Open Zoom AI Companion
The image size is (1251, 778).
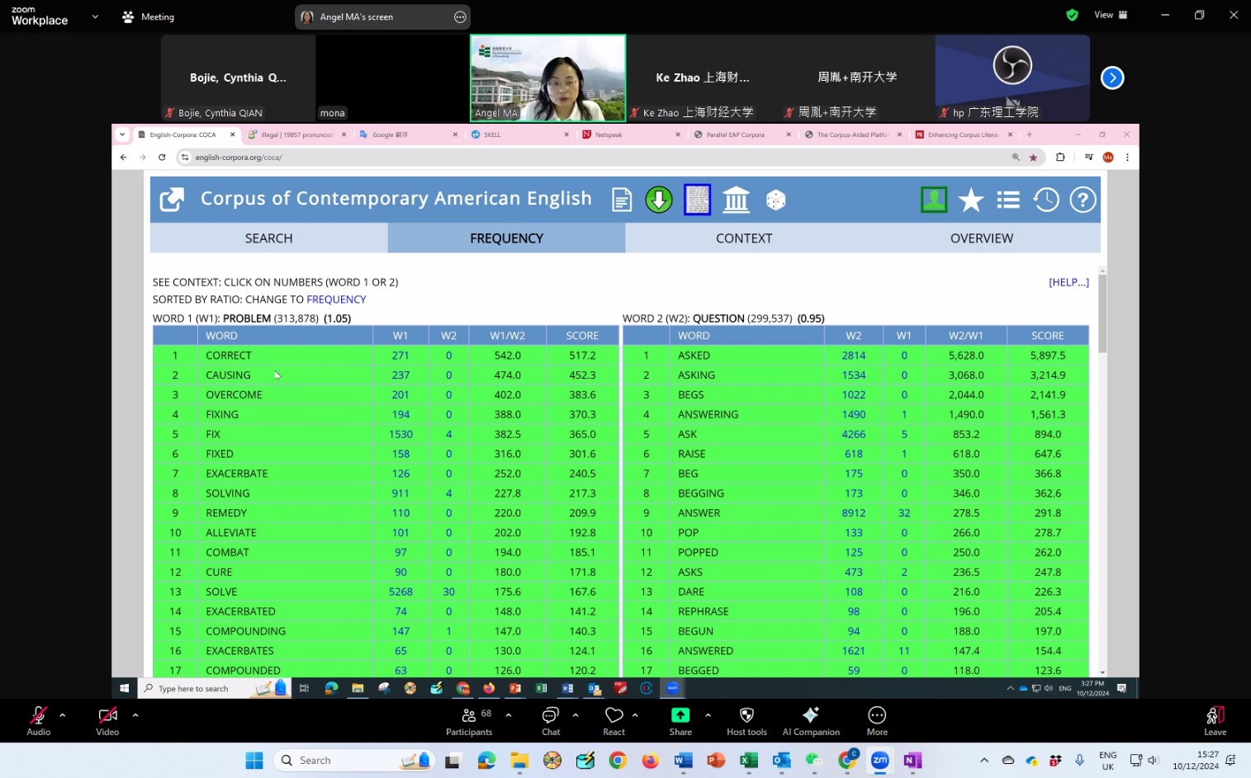pyautogui.click(x=811, y=720)
